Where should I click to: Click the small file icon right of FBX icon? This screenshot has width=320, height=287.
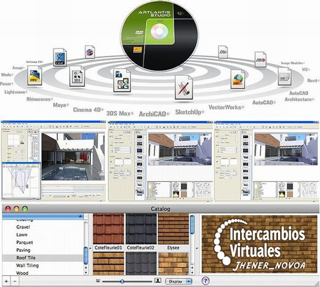pyautogui.click(x=90, y=52)
